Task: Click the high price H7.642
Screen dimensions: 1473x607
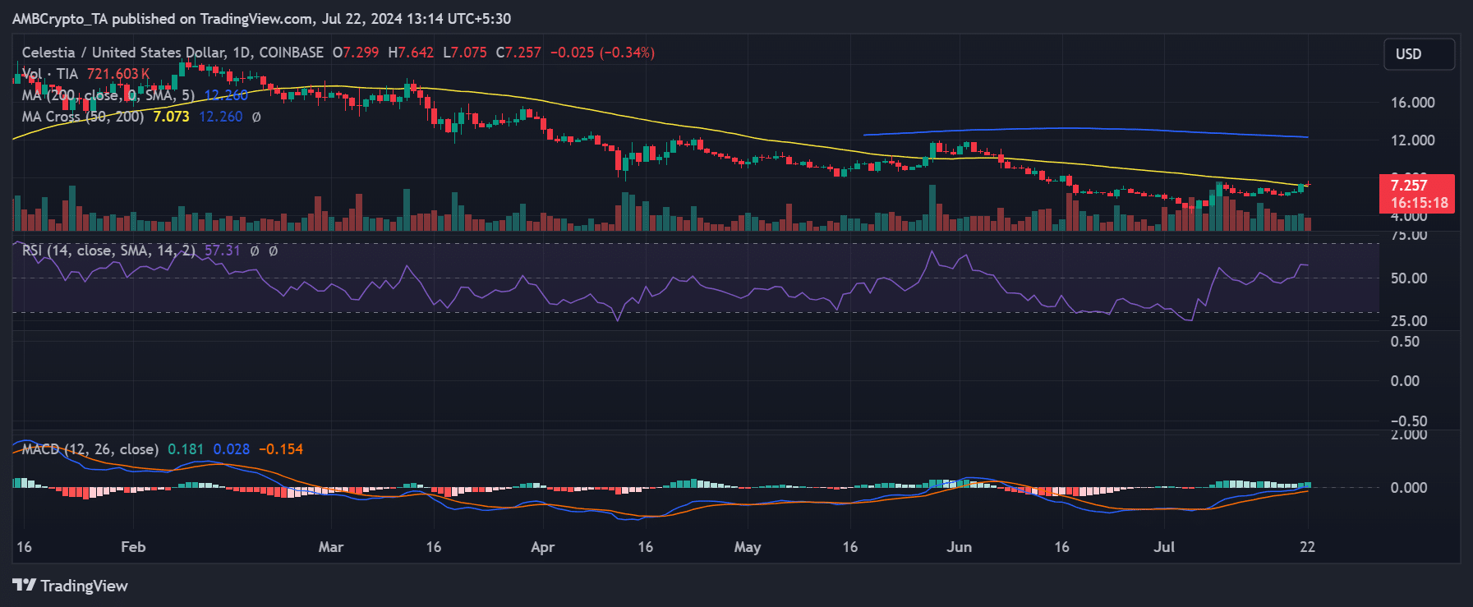Action: point(411,53)
